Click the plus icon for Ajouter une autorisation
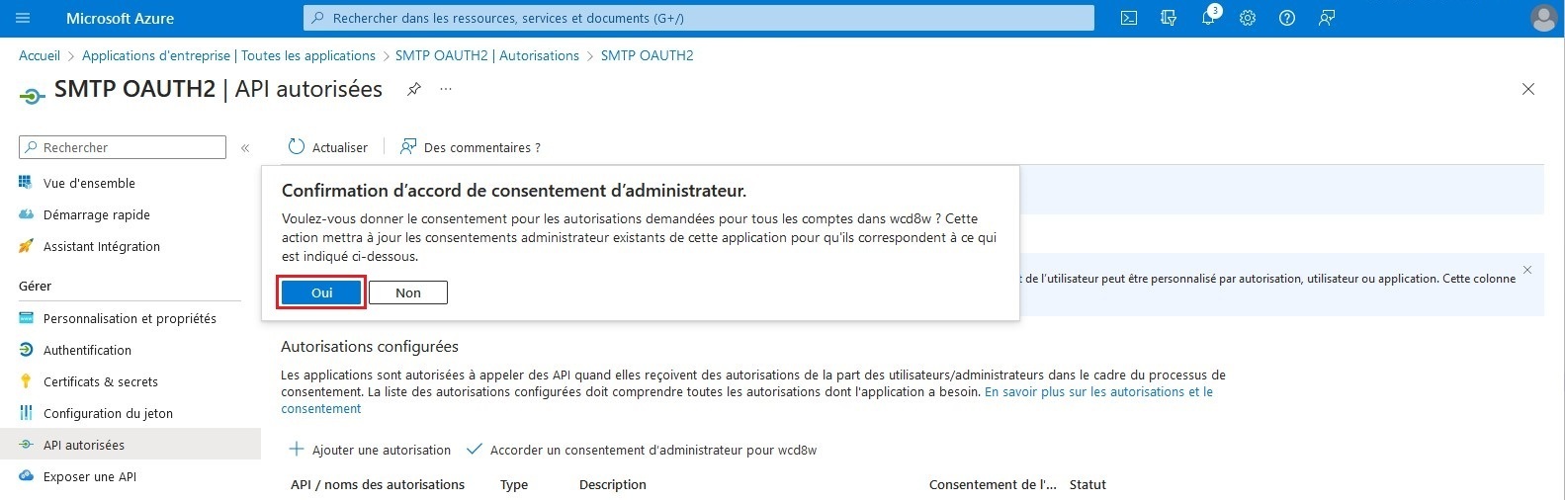This screenshot has height=500, width=1565. 297,450
